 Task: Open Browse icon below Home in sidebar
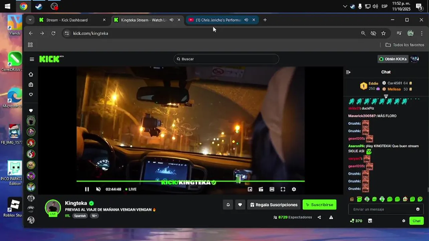(x=31, y=85)
